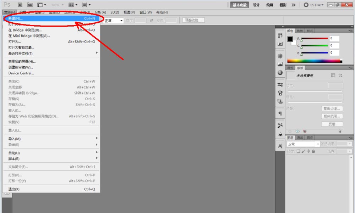
Task: Open the 正常 style dropdown in options bar
Action: (x=114, y=21)
